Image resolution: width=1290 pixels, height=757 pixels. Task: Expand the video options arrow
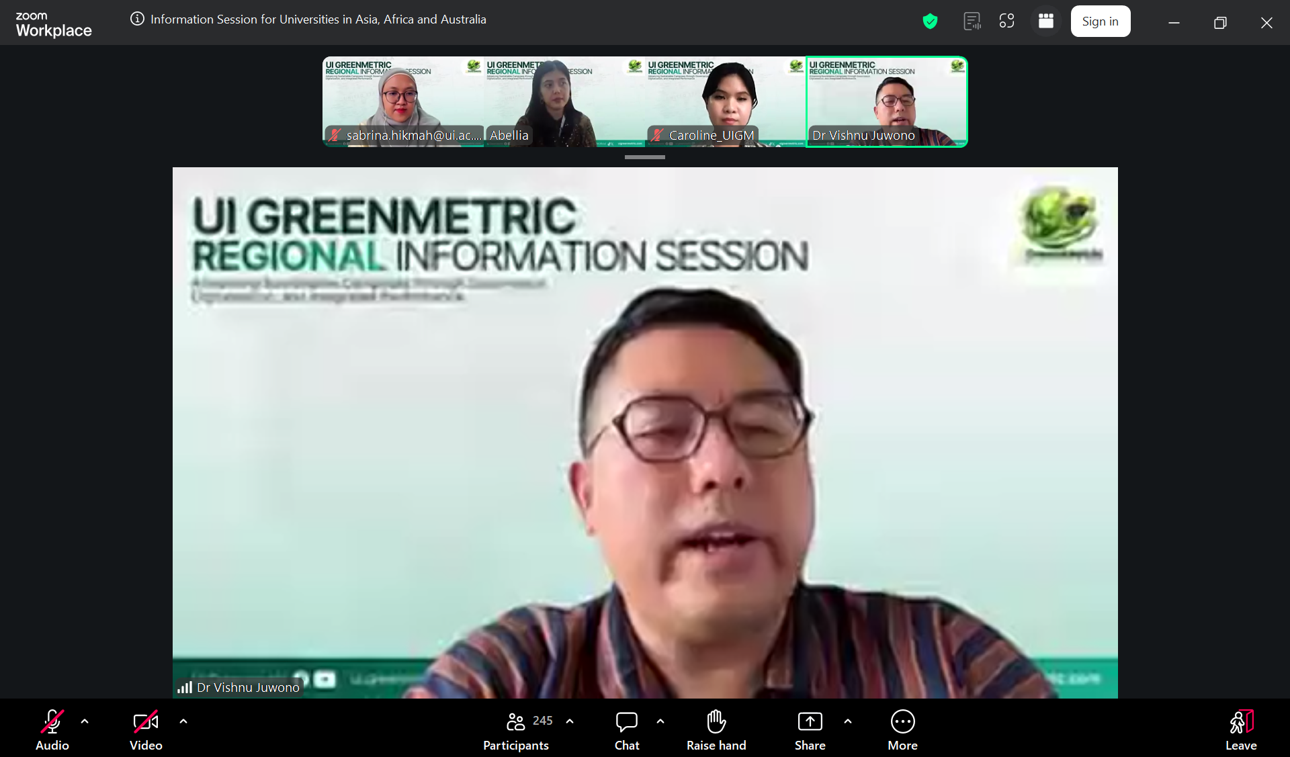pyautogui.click(x=183, y=721)
